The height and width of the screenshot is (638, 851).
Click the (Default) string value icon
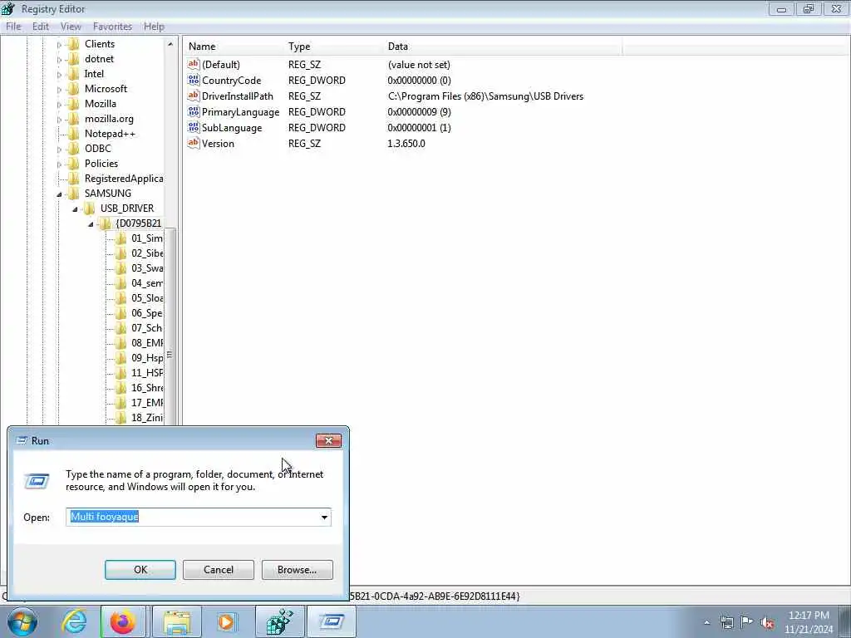tap(193, 64)
